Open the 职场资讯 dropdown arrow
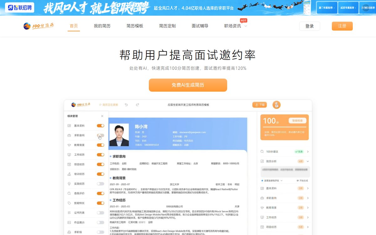The width and height of the screenshot is (376, 235). pyautogui.click(x=246, y=26)
